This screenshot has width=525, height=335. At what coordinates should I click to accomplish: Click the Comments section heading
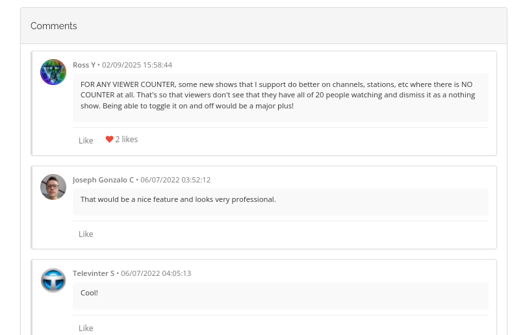pyautogui.click(x=54, y=26)
